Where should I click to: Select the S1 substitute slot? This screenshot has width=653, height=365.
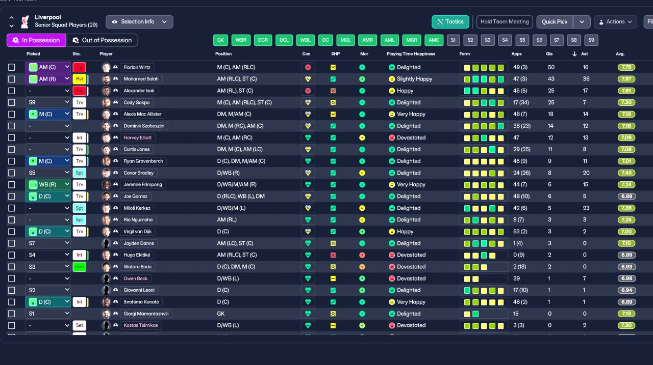453,40
